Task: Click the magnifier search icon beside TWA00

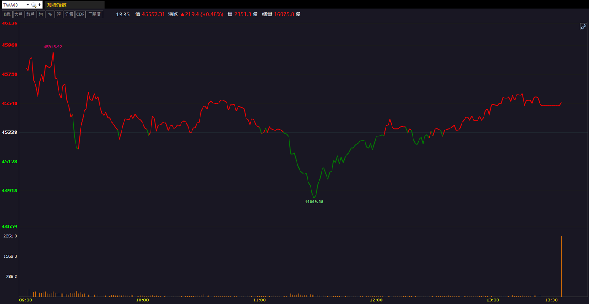Action: (34, 5)
